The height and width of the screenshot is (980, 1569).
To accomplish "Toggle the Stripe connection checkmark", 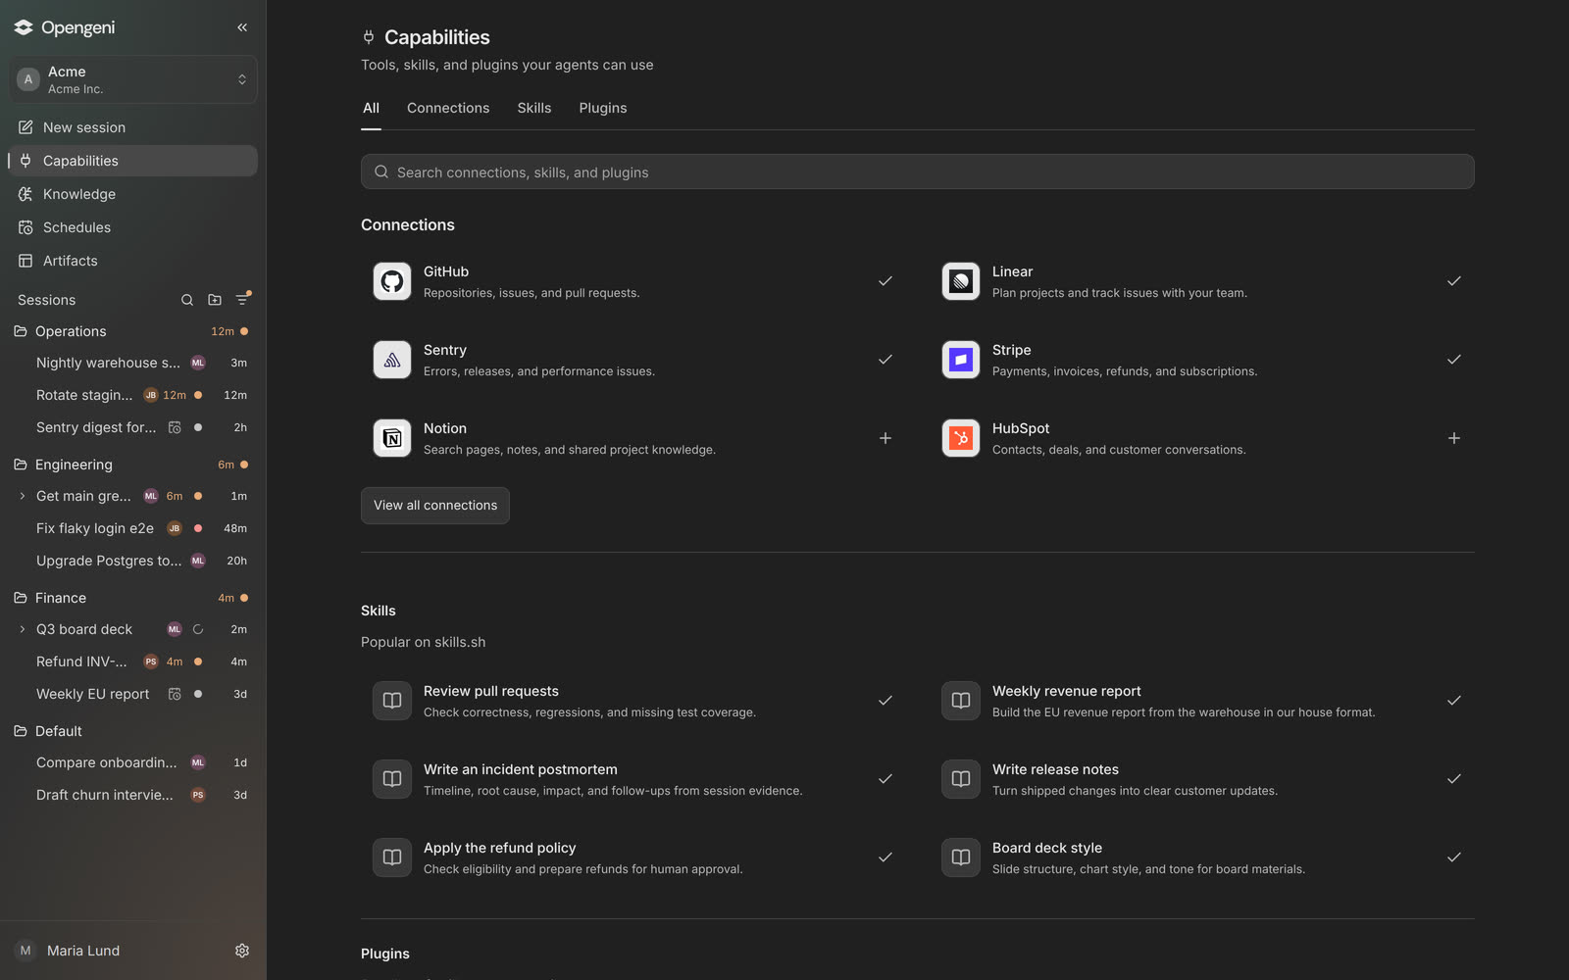I will 1454,360.
